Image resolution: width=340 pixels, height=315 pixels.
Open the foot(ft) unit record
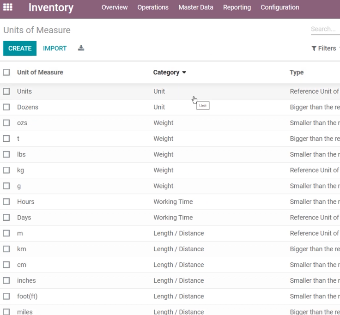(27, 296)
